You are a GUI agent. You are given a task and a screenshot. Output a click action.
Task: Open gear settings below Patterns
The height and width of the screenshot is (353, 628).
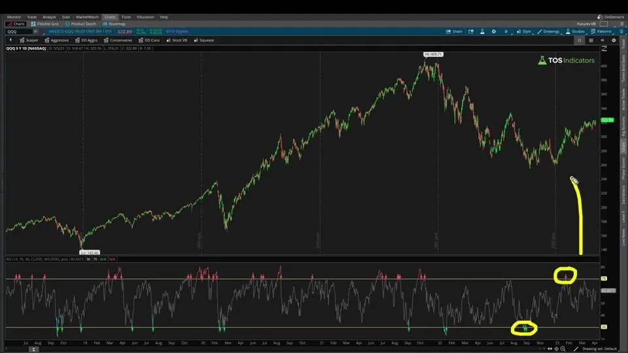[x=614, y=41]
